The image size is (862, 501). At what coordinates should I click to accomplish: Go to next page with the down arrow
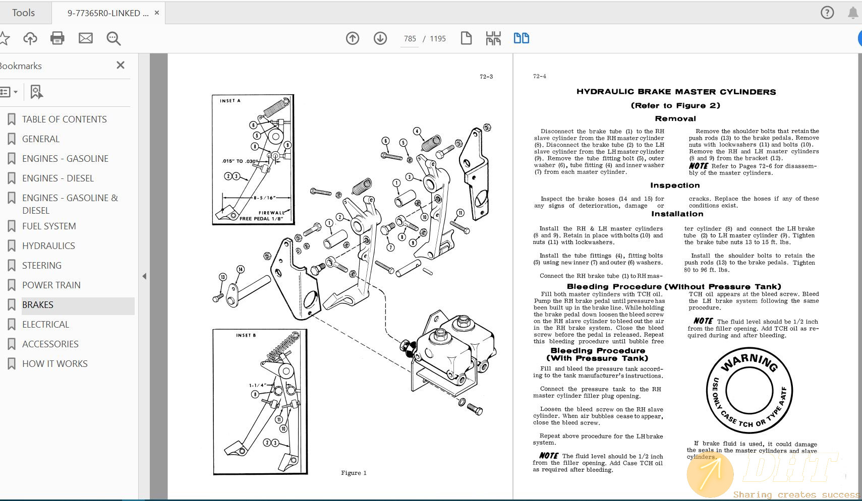coord(381,38)
